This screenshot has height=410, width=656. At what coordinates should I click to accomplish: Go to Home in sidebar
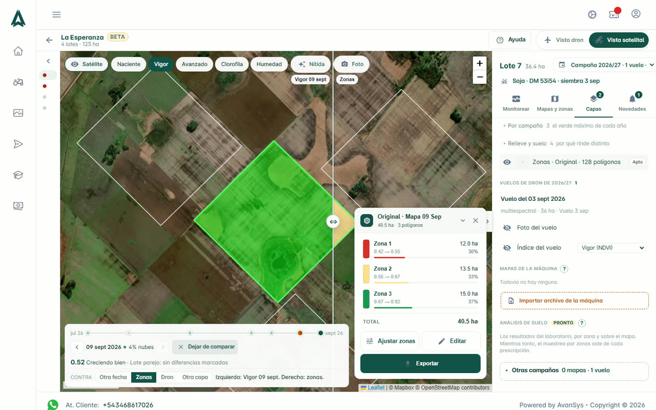pos(18,51)
